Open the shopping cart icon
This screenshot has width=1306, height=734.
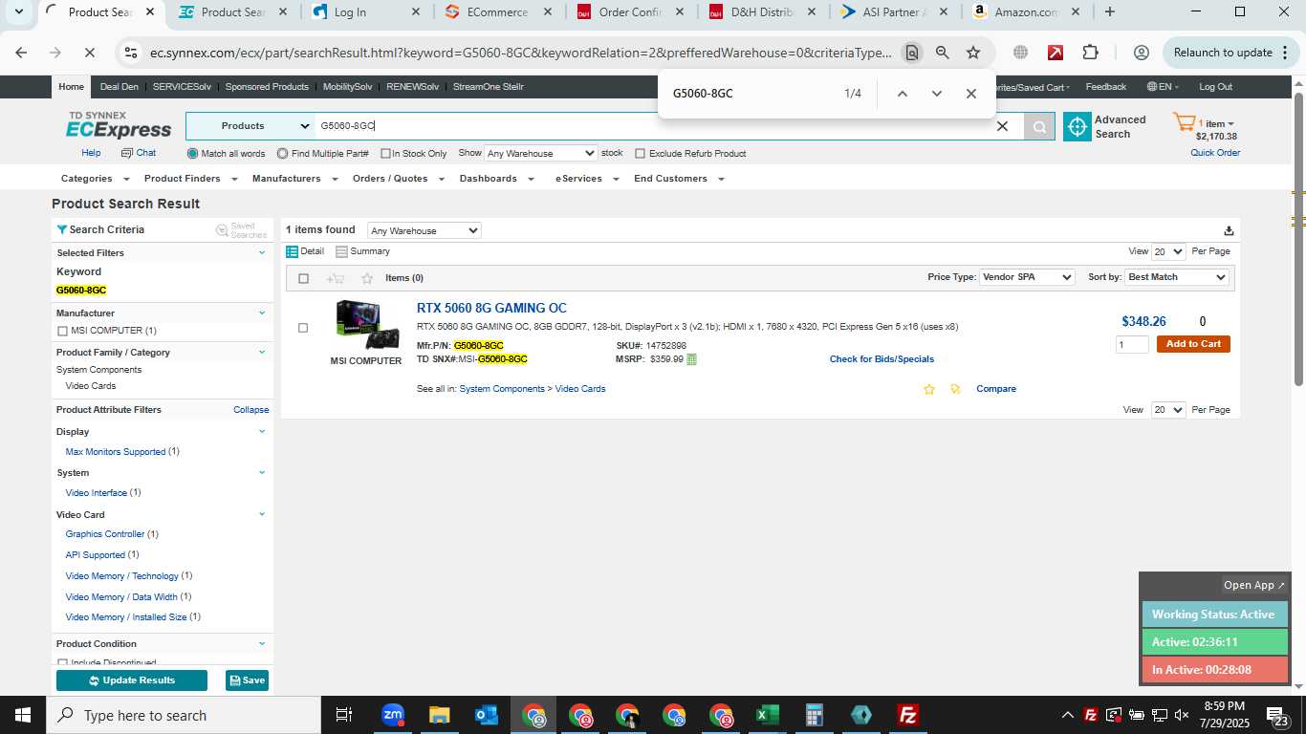coord(1184,122)
